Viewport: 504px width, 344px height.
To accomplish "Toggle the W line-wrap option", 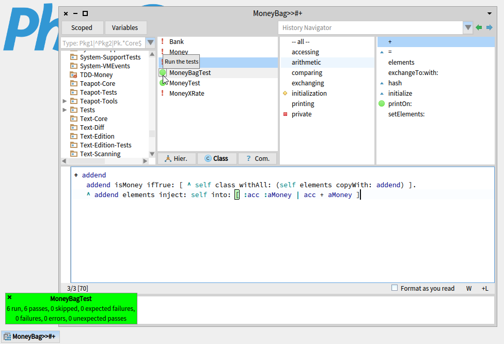I will coord(469,288).
